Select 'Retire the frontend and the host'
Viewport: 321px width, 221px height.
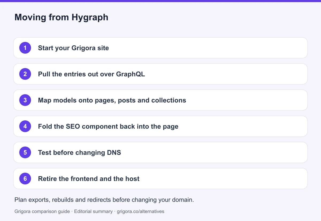[x=160, y=179]
